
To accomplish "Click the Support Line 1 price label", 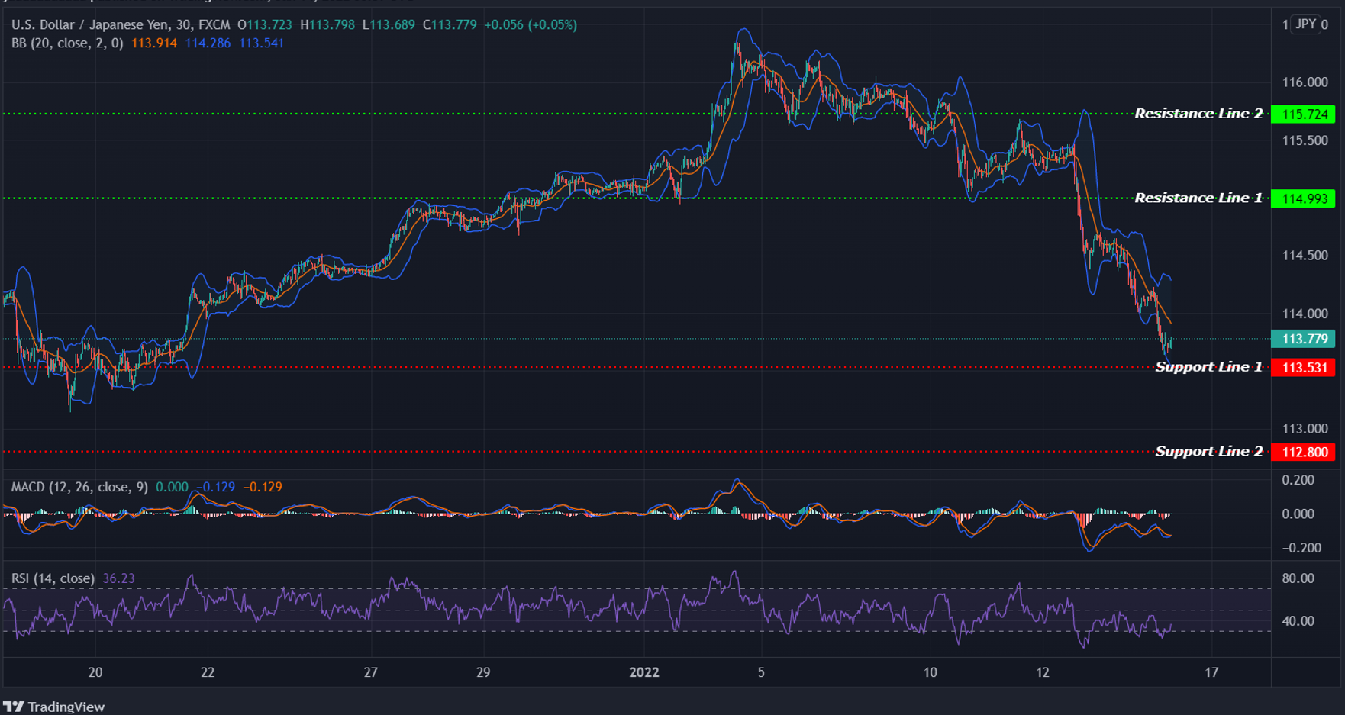I will [1305, 367].
